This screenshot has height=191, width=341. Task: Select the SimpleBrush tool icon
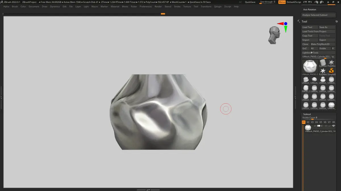coord(331,72)
